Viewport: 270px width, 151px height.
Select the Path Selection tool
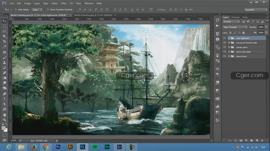coord(5,104)
